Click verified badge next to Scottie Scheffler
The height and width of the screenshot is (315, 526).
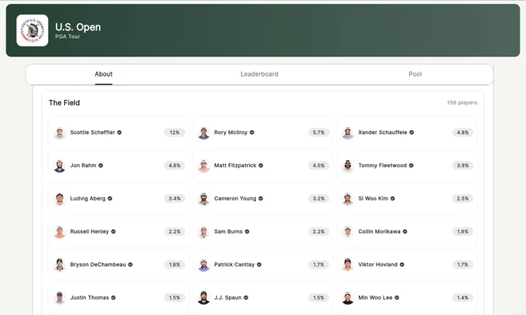coord(119,132)
